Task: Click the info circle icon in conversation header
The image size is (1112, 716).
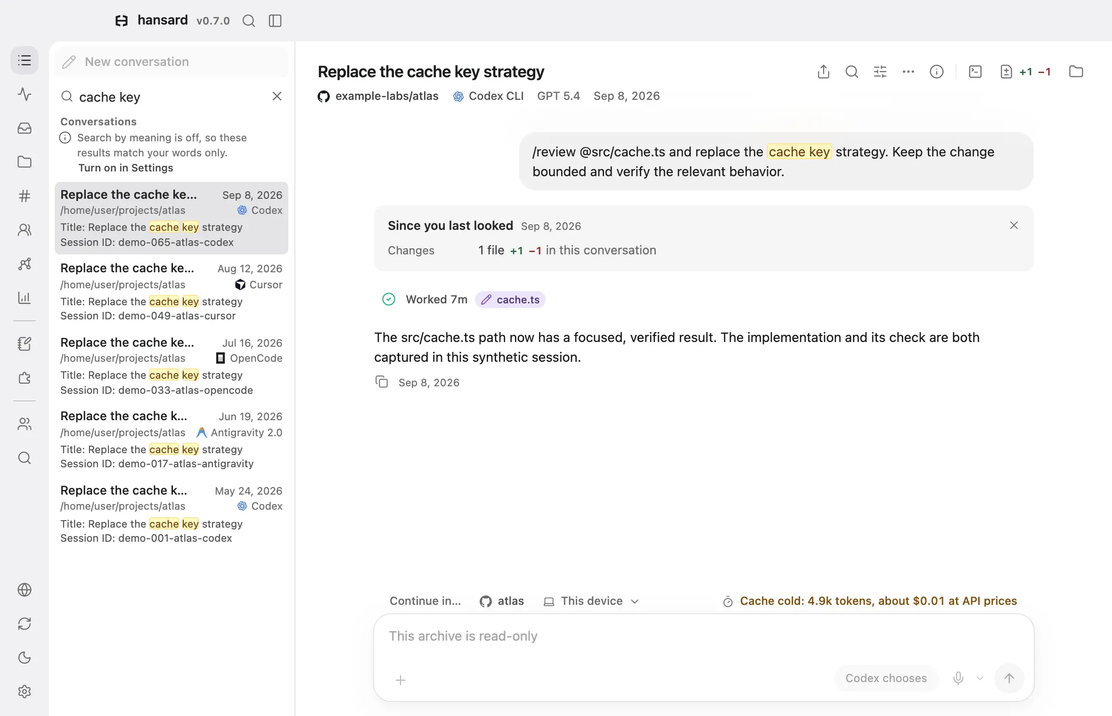Action: (x=937, y=72)
